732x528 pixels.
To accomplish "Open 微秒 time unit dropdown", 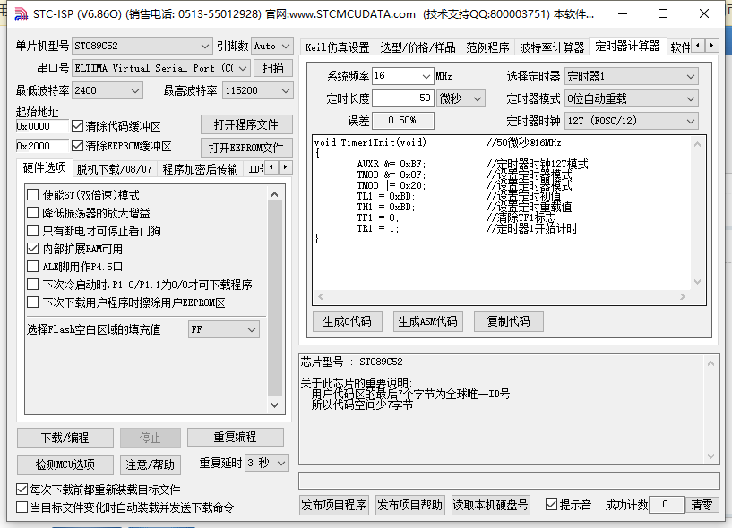I will point(461,98).
